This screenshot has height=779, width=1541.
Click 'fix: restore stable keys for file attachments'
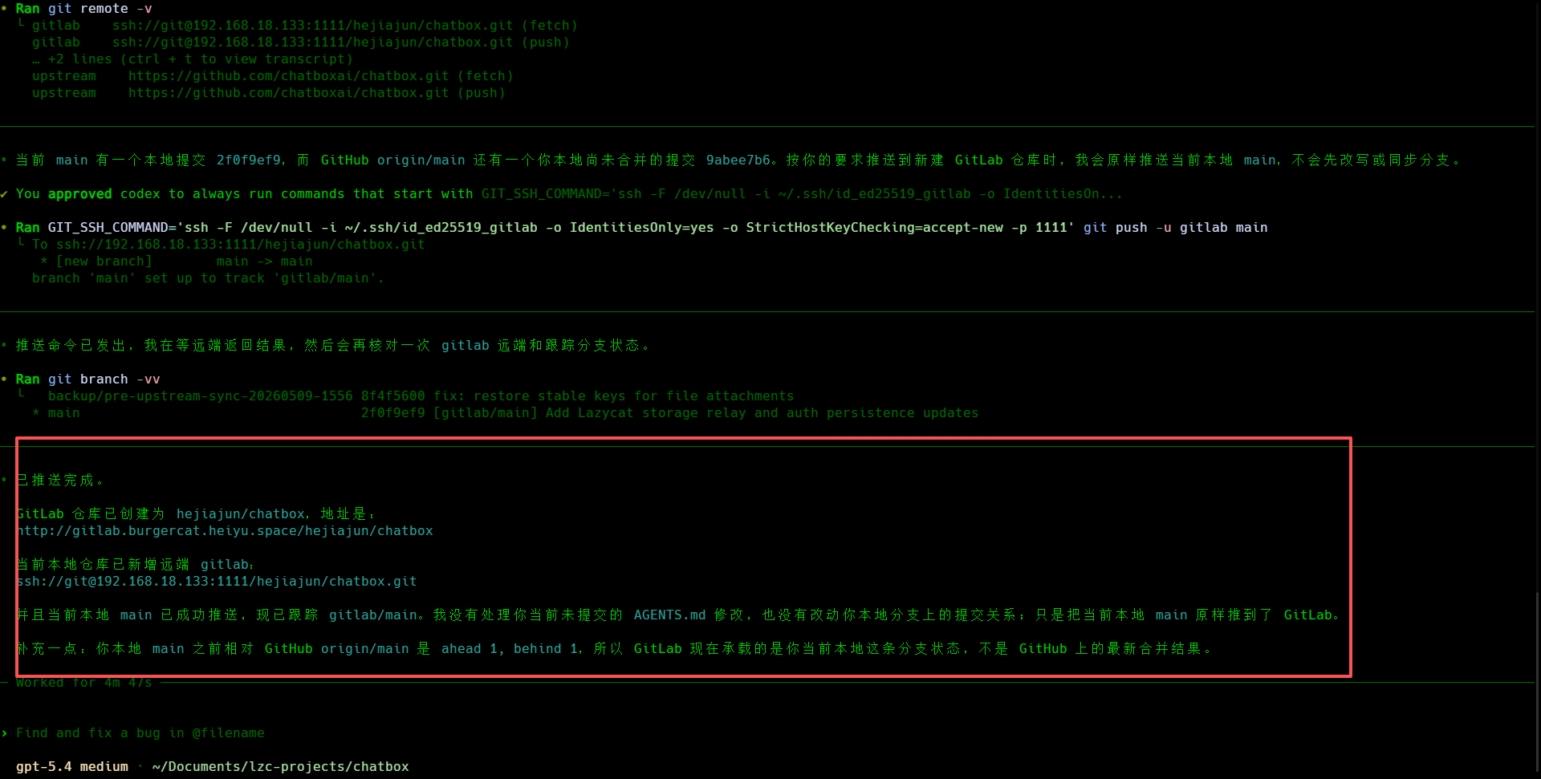click(614, 396)
